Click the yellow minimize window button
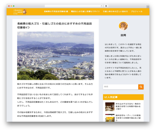The image size is (156, 131). [11, 6]
